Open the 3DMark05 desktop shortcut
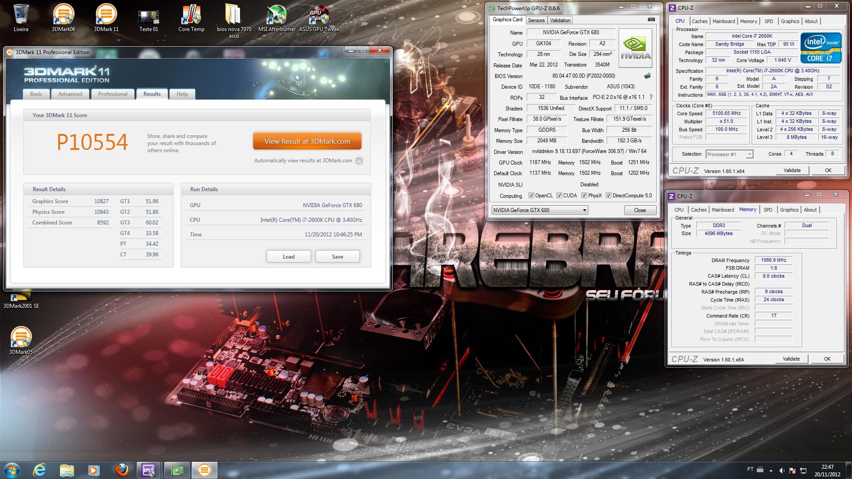Screen dimensions: 852x479 tap(21, 340)
